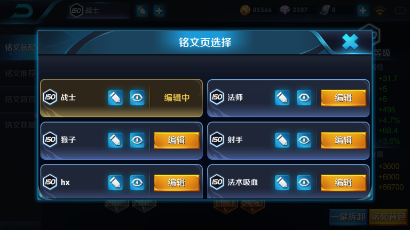
Task: Tap 编辑 button for 法术吸血 page
Action: tap(343, 183)
